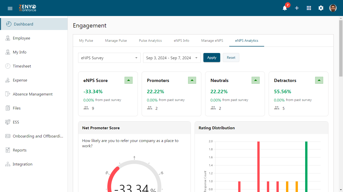Click the plus quick-add icon
The image size is (343, 192).
[x=297, y=8]
